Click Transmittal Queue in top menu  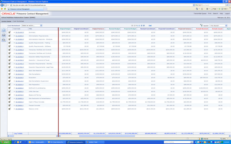click(200, 13)
